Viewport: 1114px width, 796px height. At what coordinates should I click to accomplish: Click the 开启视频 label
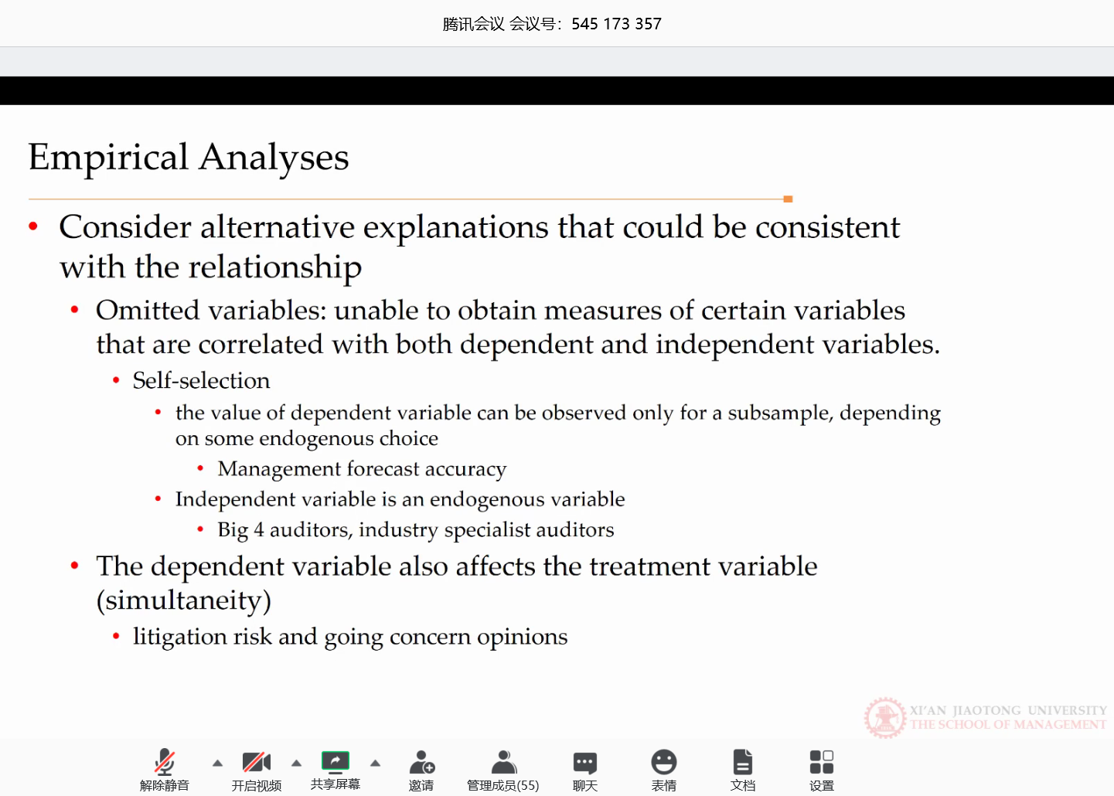(x=257, y=785)
